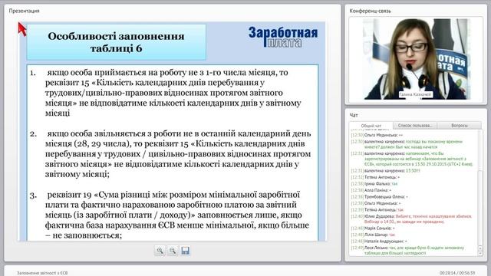This screenshot has width=491, height=276.
Task: Save the presentation via floppy disk icon
Action: point(186,251)
